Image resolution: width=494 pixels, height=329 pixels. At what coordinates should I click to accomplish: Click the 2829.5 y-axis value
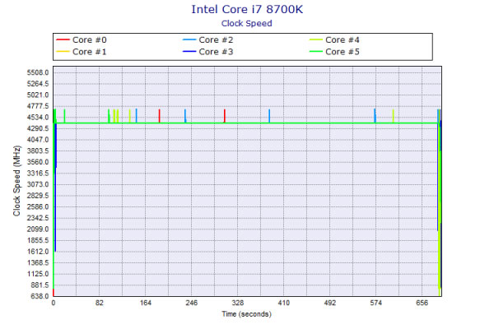click(38, 196)
